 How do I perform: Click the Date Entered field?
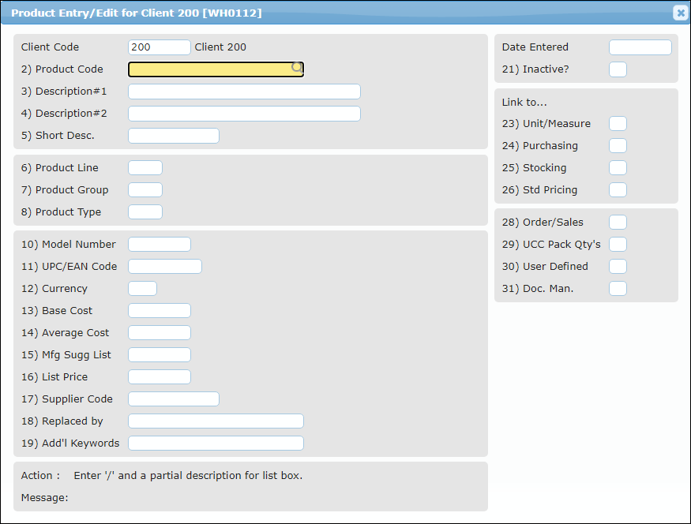pyautogui.click(x=640, y=47)
